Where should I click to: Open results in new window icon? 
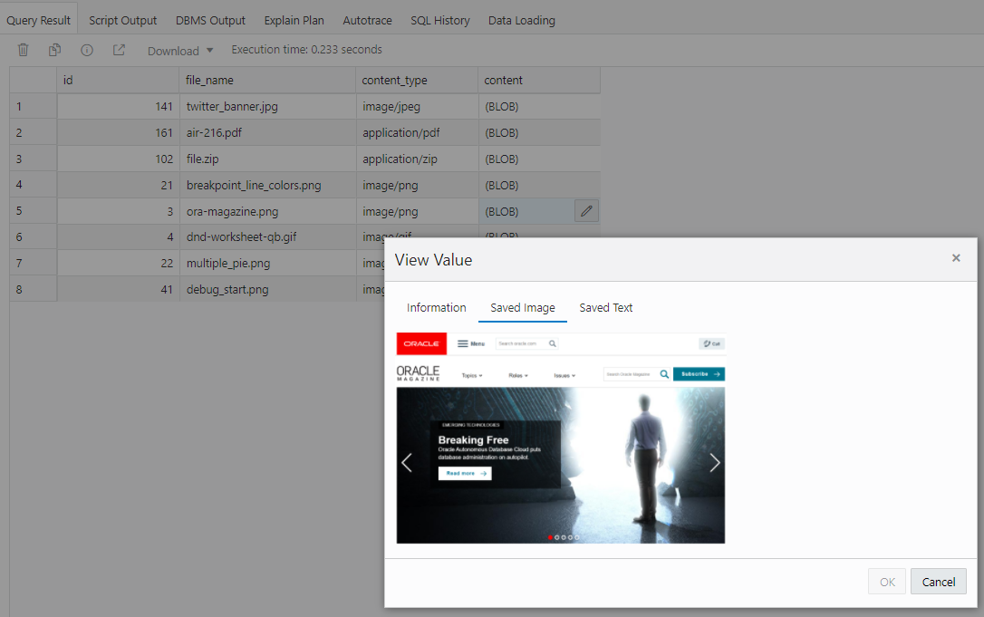pos(120,50)
